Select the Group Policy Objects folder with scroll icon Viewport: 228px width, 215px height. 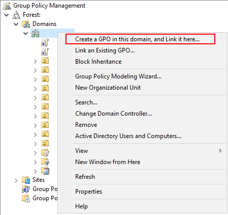45,152
